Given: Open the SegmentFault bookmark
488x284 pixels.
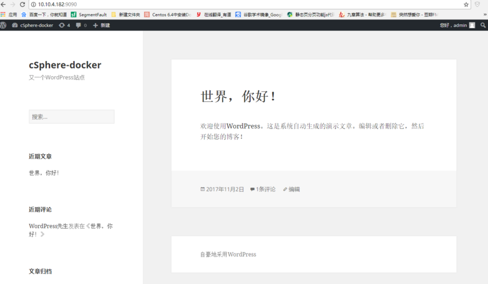Looking at the screenshot, I should 88,15.
